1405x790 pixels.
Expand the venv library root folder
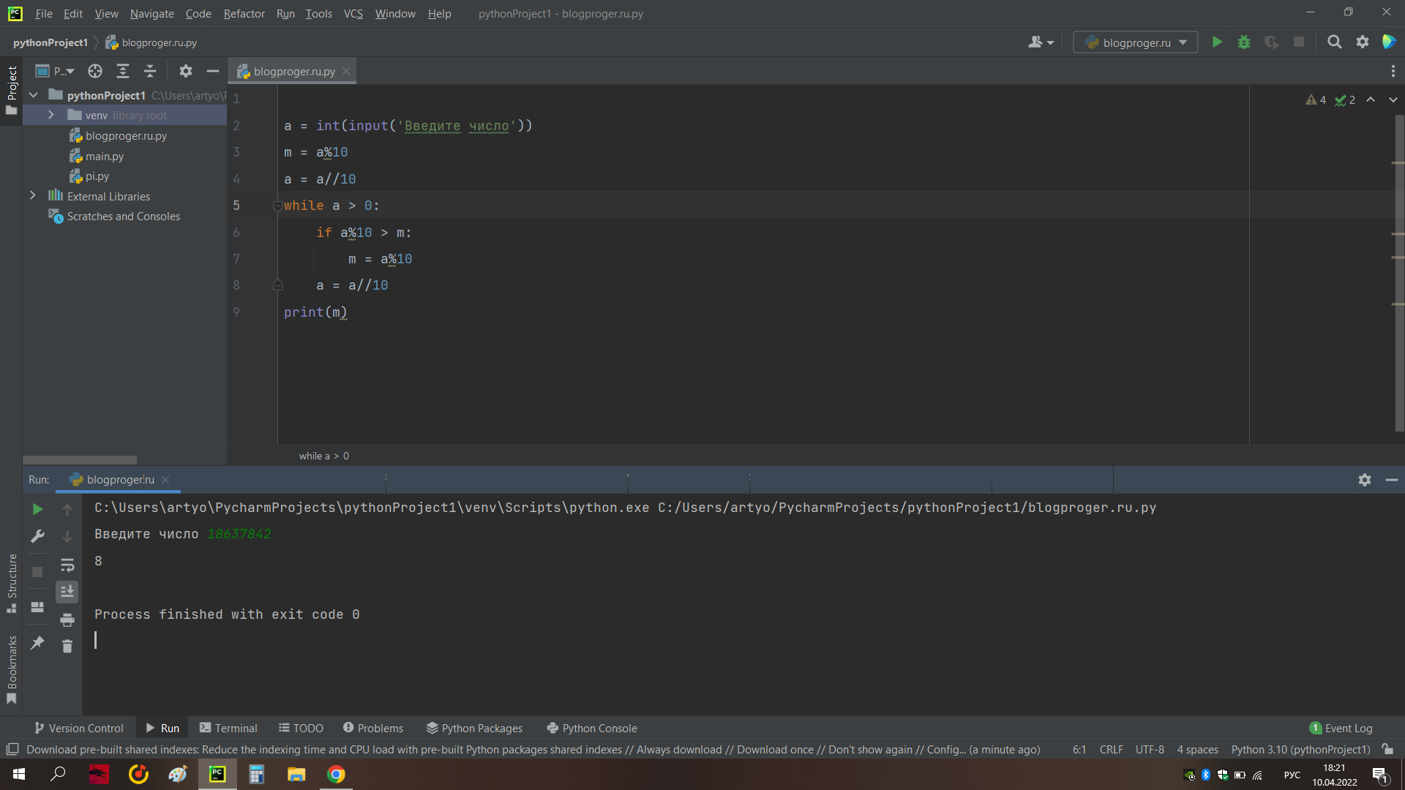[51, 115]
